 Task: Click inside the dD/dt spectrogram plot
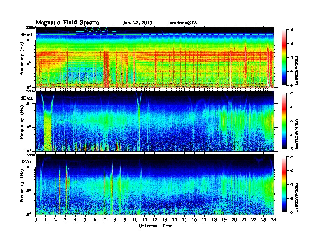tap(155, 121)
